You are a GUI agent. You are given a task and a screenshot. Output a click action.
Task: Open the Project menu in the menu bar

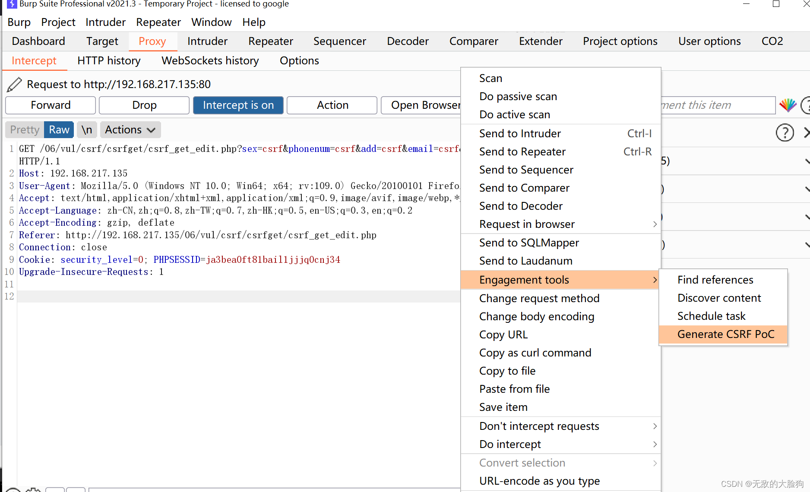pyautogui.click(x=58, y=22)
